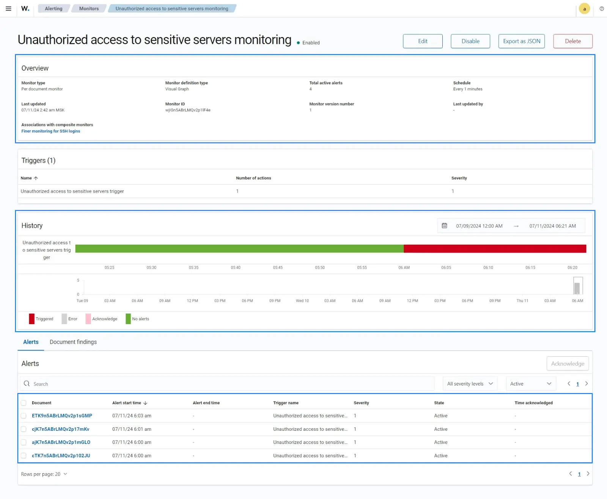This screenshot has height=499, width=607.
Task: Open the Active state filter dropdown
Action: (x=531, y=384)
